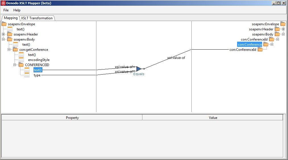Minimize the Denodo XSLT Mapper window
This screenshot has height=160, width=288.
(274, 3)
